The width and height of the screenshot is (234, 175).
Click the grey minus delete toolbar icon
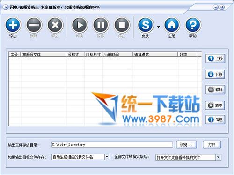tap(34, 25)
